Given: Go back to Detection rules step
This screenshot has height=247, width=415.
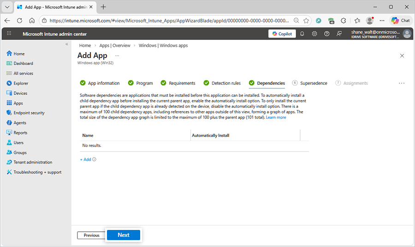Looking at the screenshot, I should [x=226, y=83].
